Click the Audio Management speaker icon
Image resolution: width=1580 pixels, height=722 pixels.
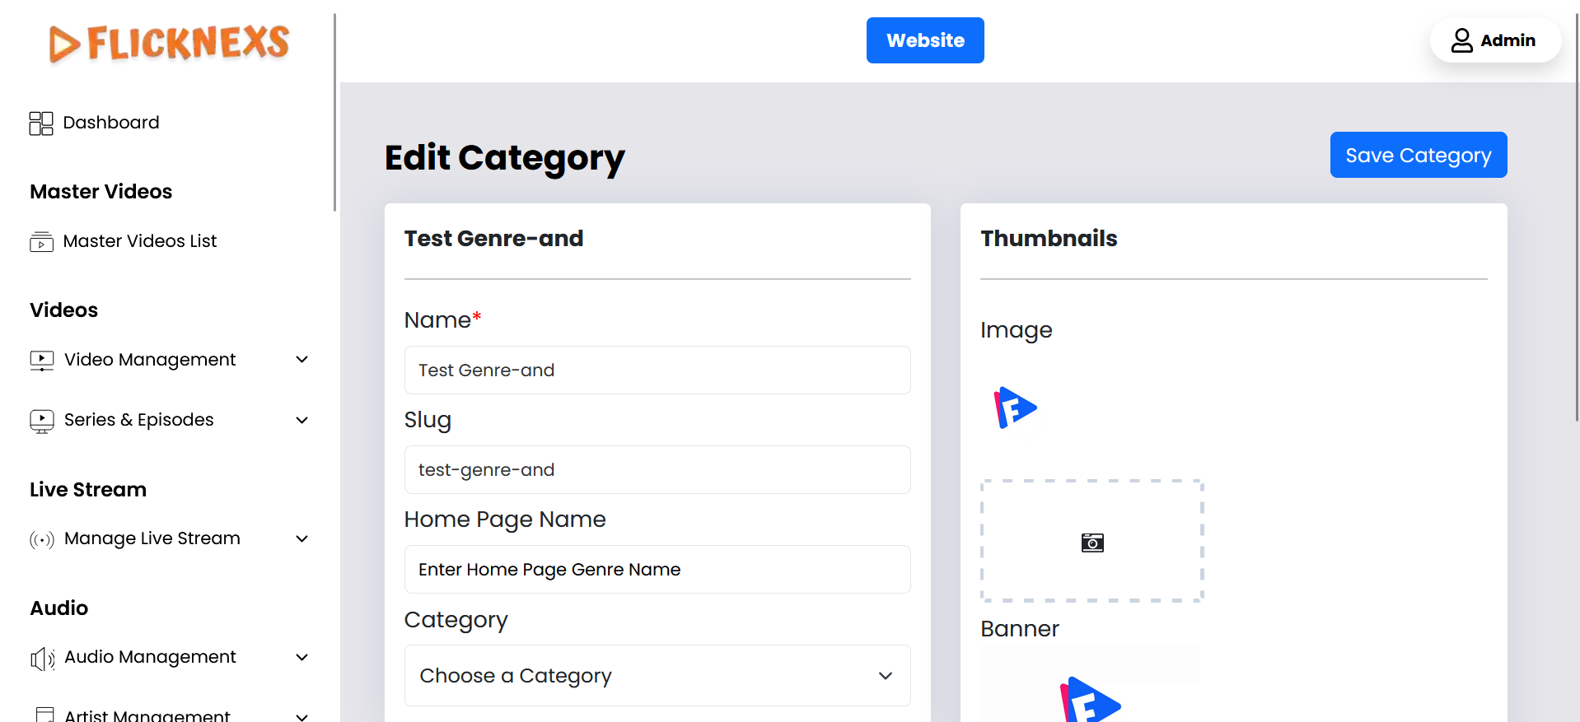click(42, 658)
